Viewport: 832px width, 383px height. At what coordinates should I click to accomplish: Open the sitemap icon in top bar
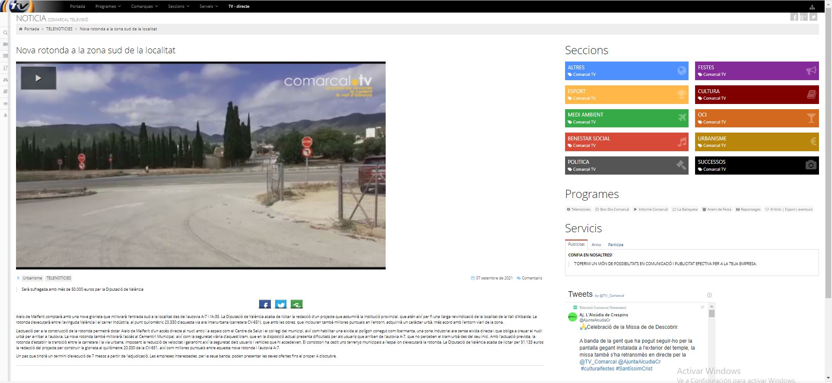coord(812,7)
